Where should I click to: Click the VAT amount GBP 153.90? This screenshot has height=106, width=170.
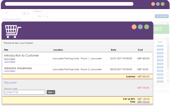[143, 99]
